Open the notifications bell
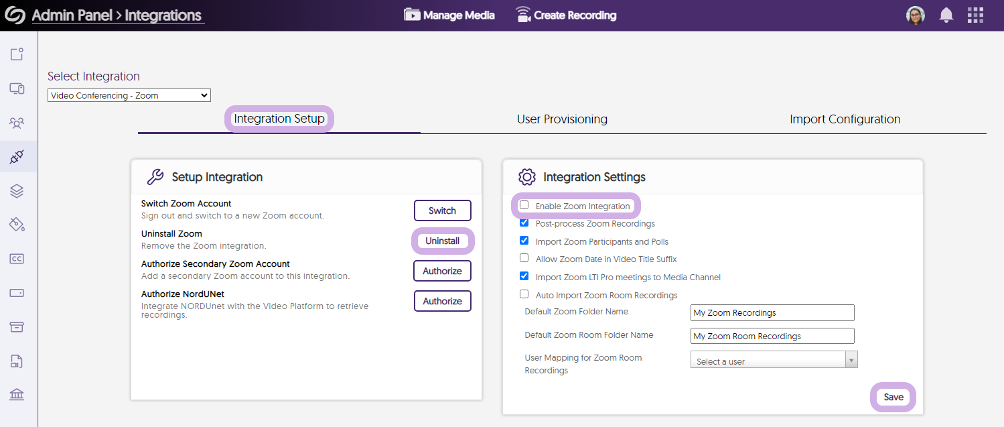 click(946, 15)
